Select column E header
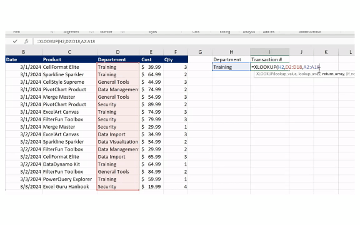360x225 pixels. 151,52
